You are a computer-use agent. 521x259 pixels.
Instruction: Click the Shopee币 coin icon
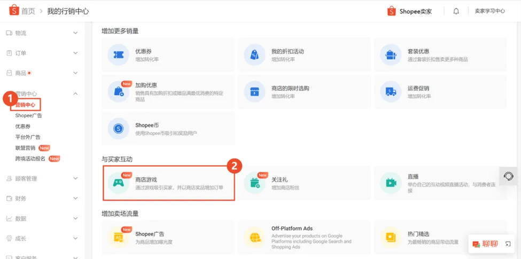118,129
